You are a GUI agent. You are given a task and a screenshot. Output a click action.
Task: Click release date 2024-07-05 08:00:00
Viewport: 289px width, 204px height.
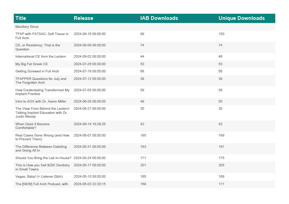[x=90, y=90]
